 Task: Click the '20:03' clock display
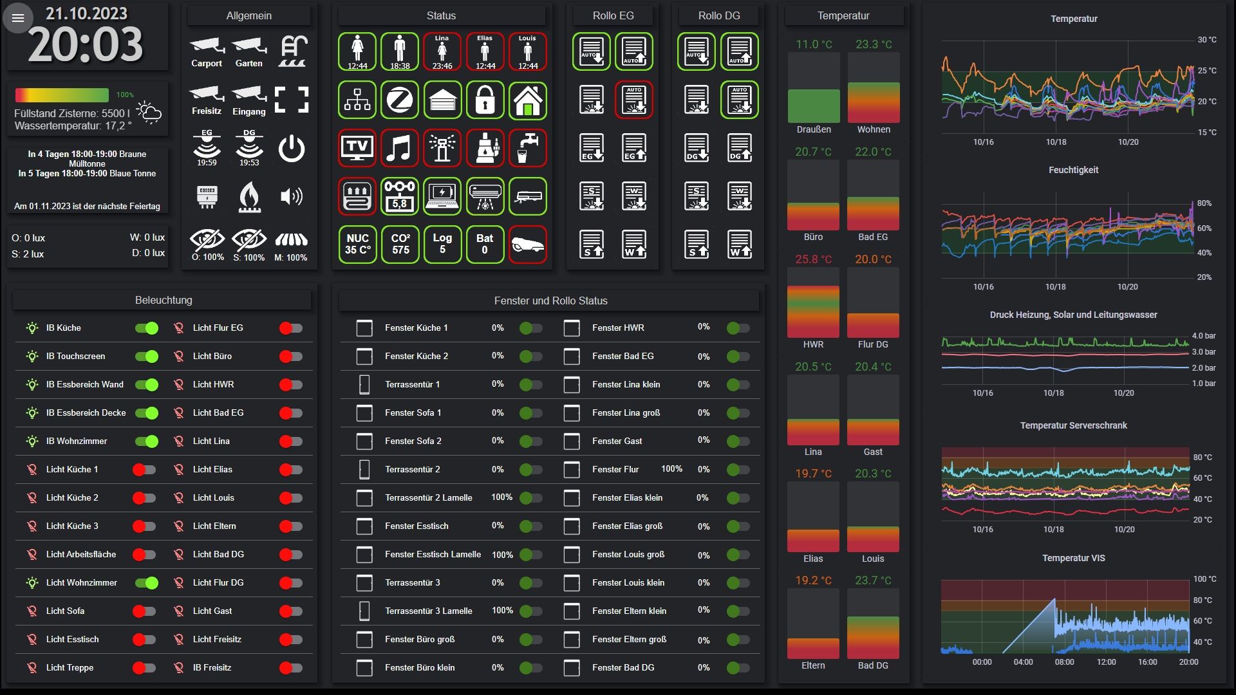click(86, 45)
